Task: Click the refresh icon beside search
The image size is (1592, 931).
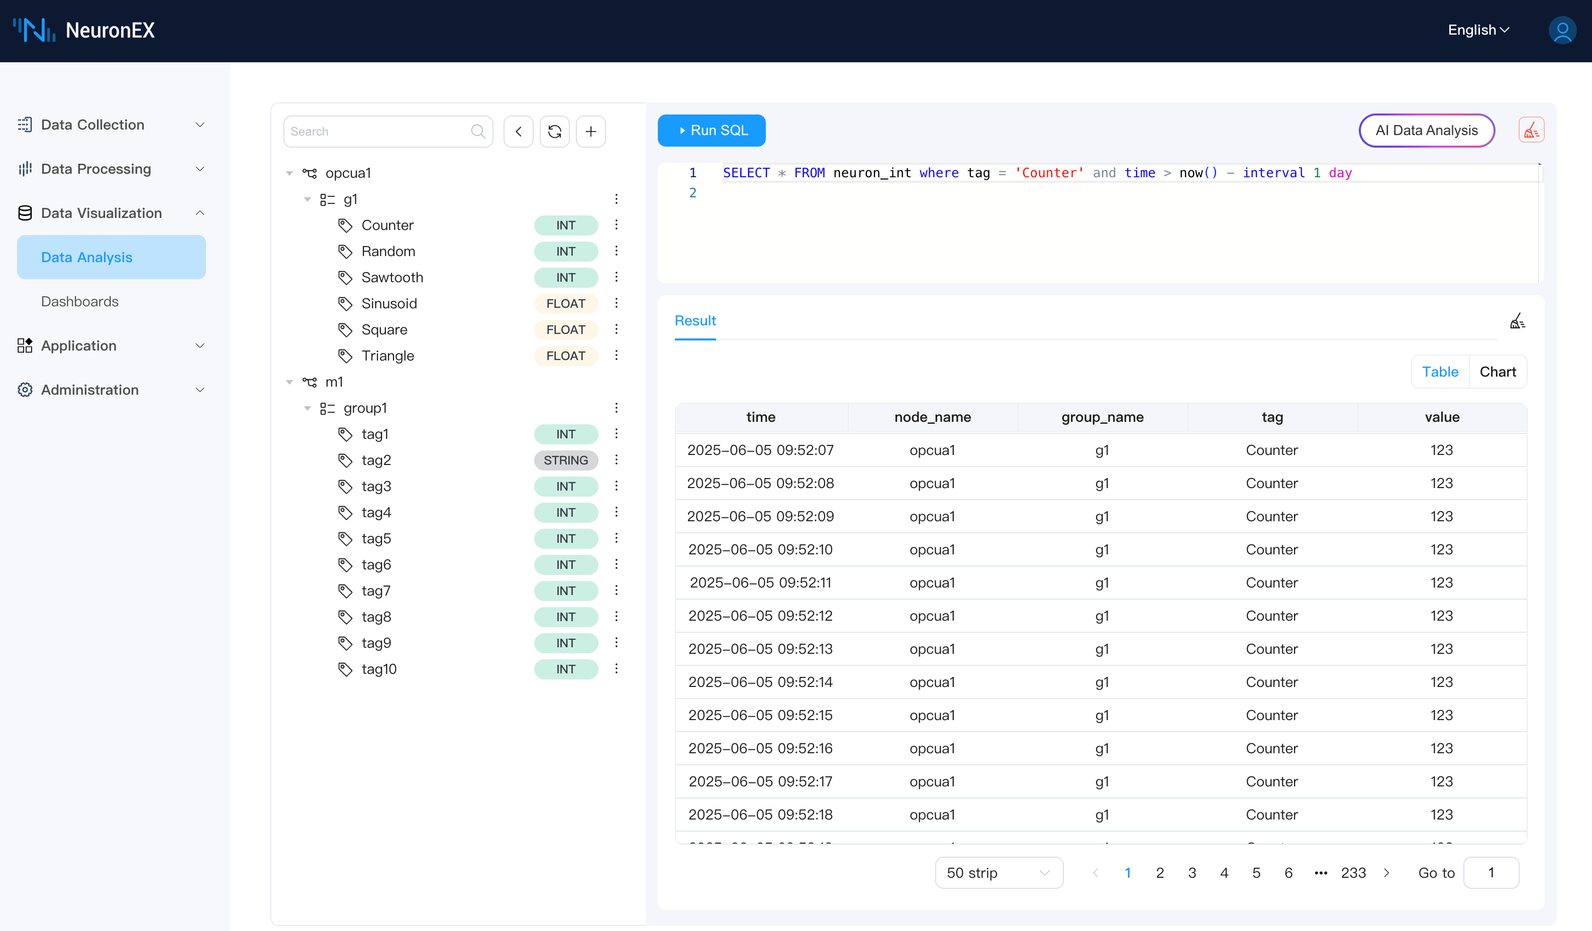Action: 554,131
